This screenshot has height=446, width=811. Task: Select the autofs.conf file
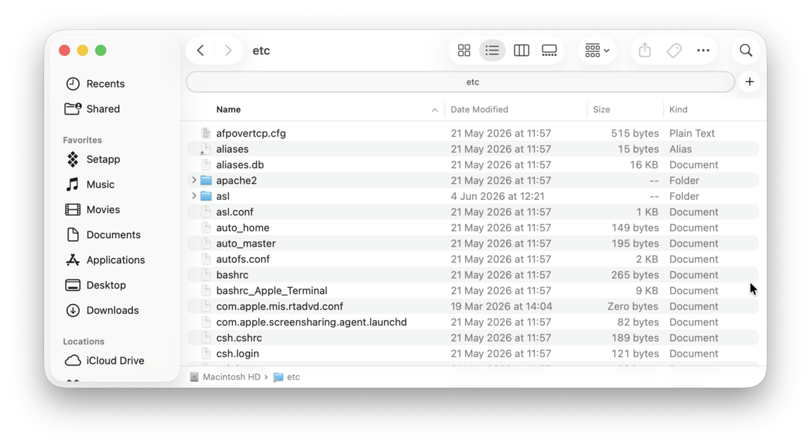point(473,259)
